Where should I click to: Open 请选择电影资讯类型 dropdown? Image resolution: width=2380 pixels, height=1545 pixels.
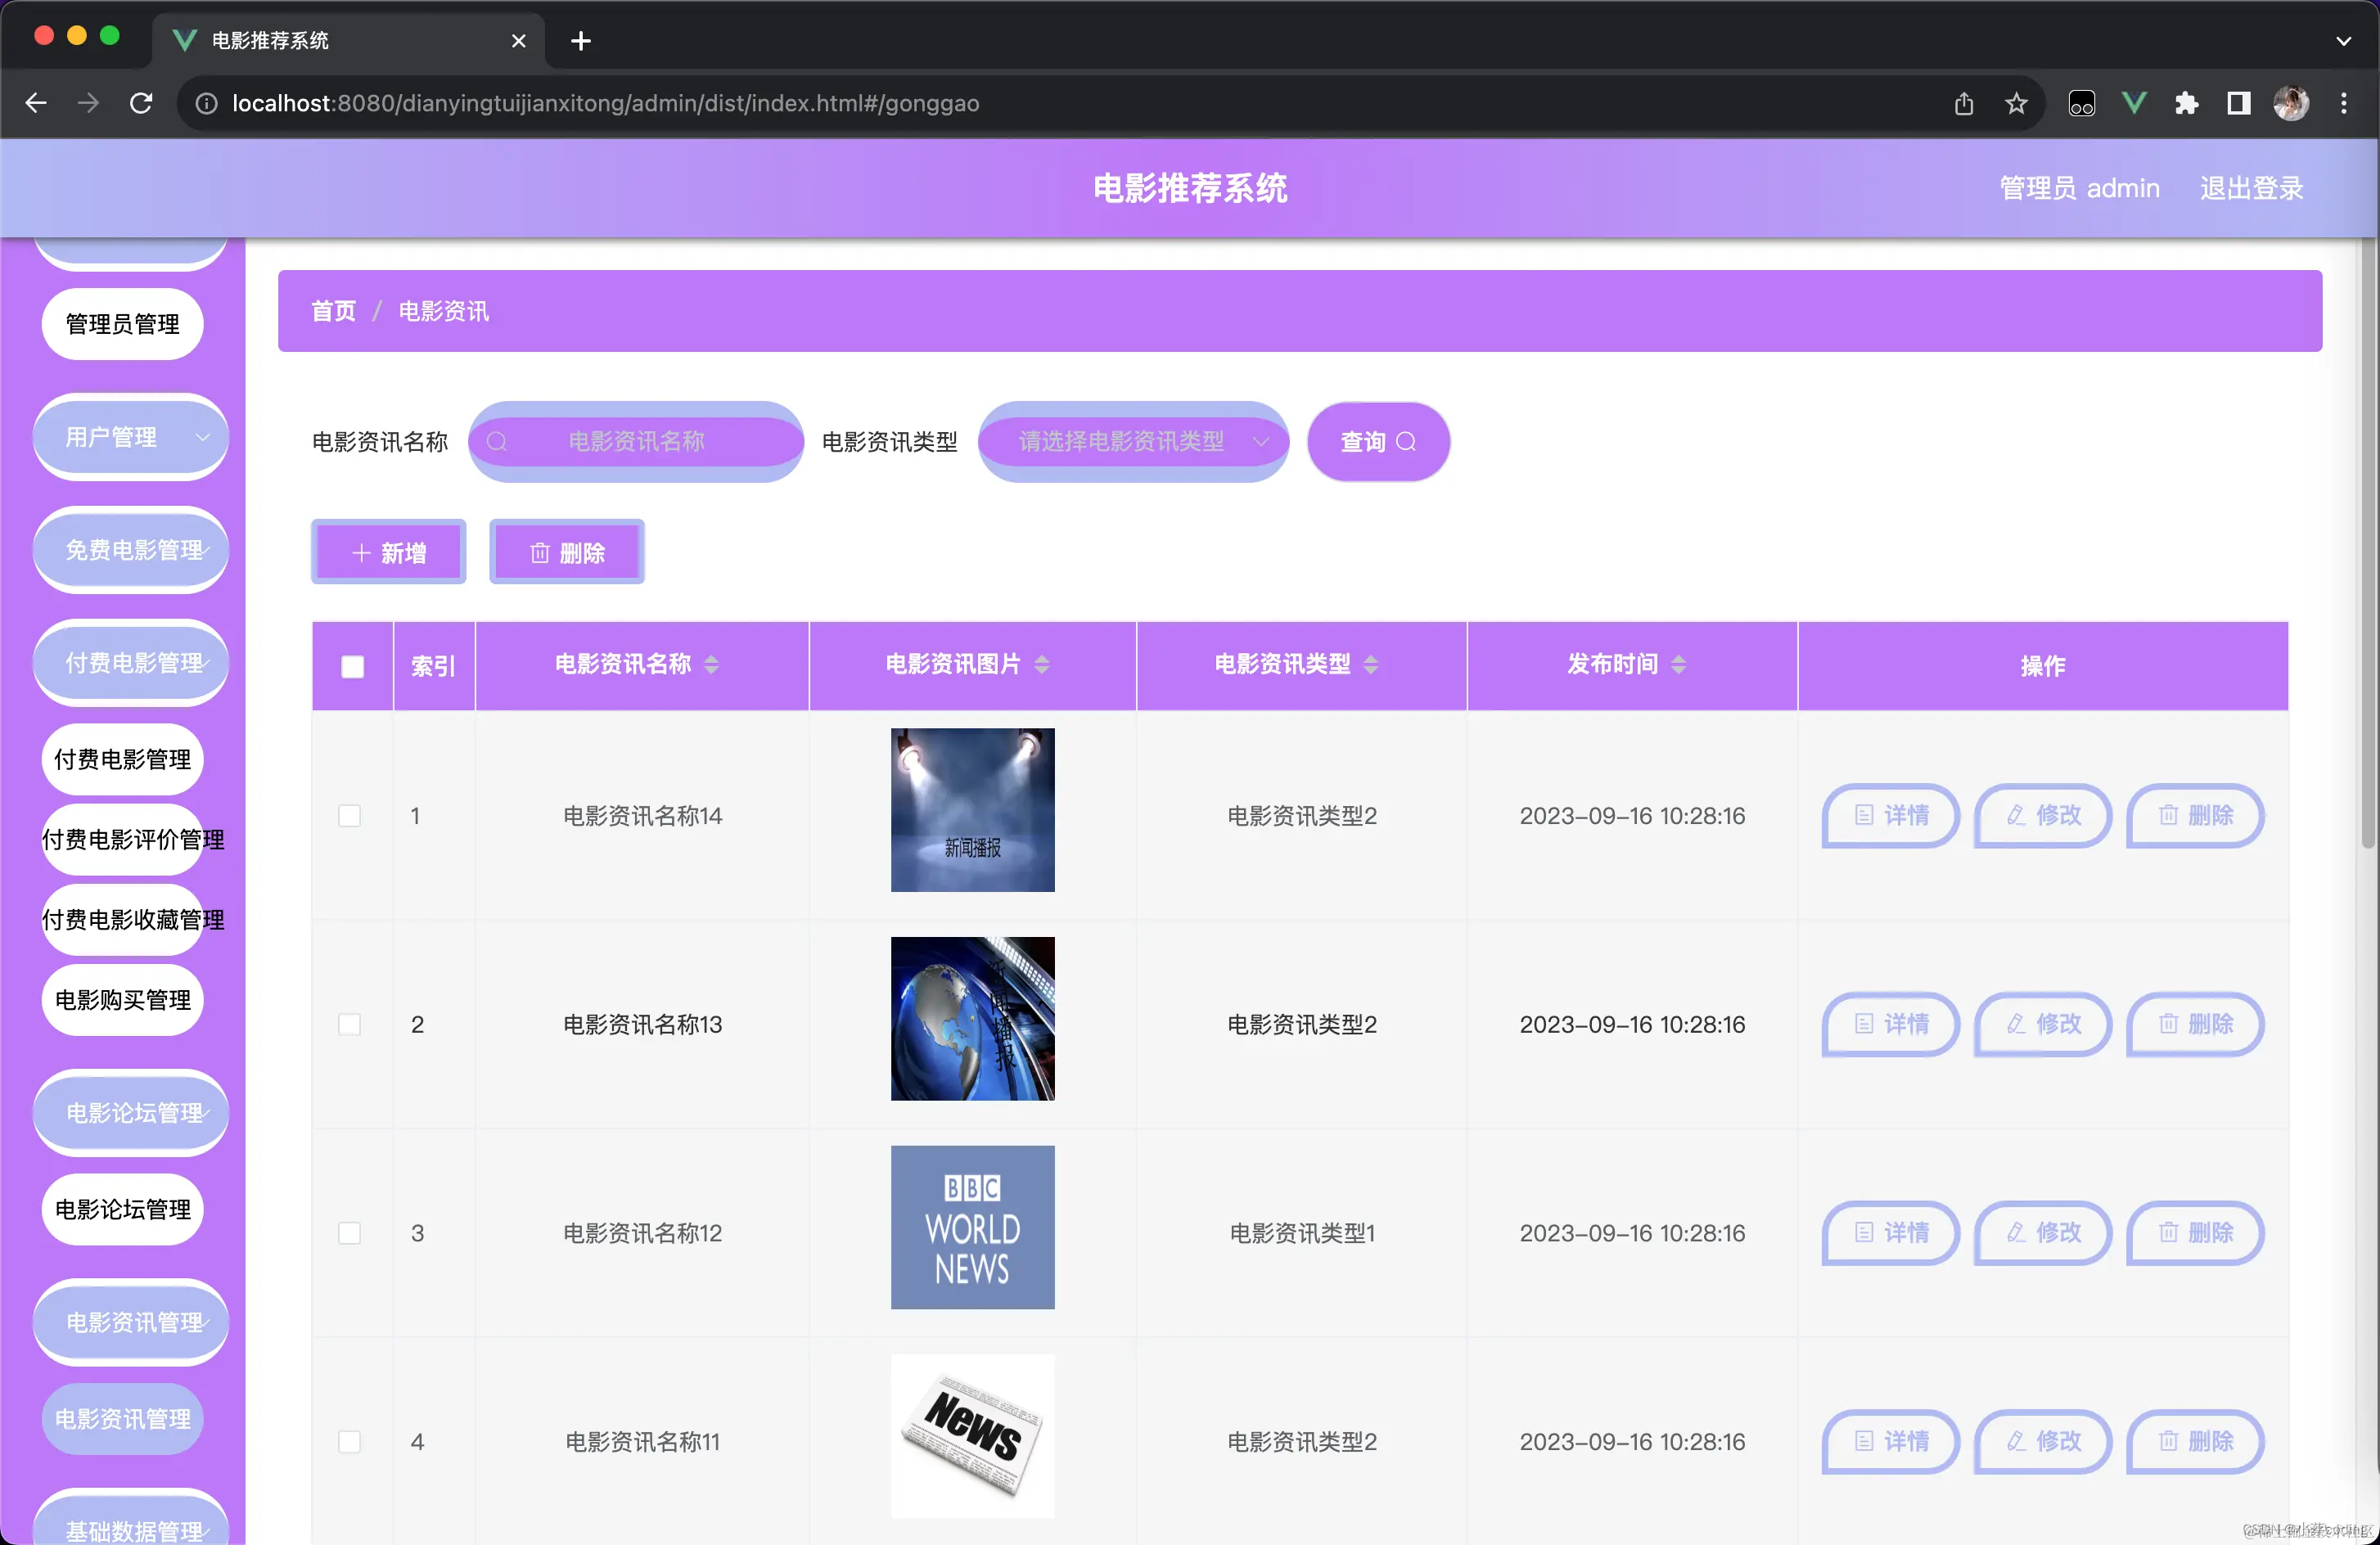(x=1132, y=441)
